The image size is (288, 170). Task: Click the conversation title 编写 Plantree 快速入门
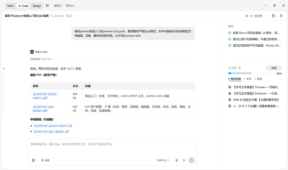[x=27, y=16]
